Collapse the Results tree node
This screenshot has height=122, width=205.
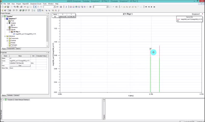[7, 30]
